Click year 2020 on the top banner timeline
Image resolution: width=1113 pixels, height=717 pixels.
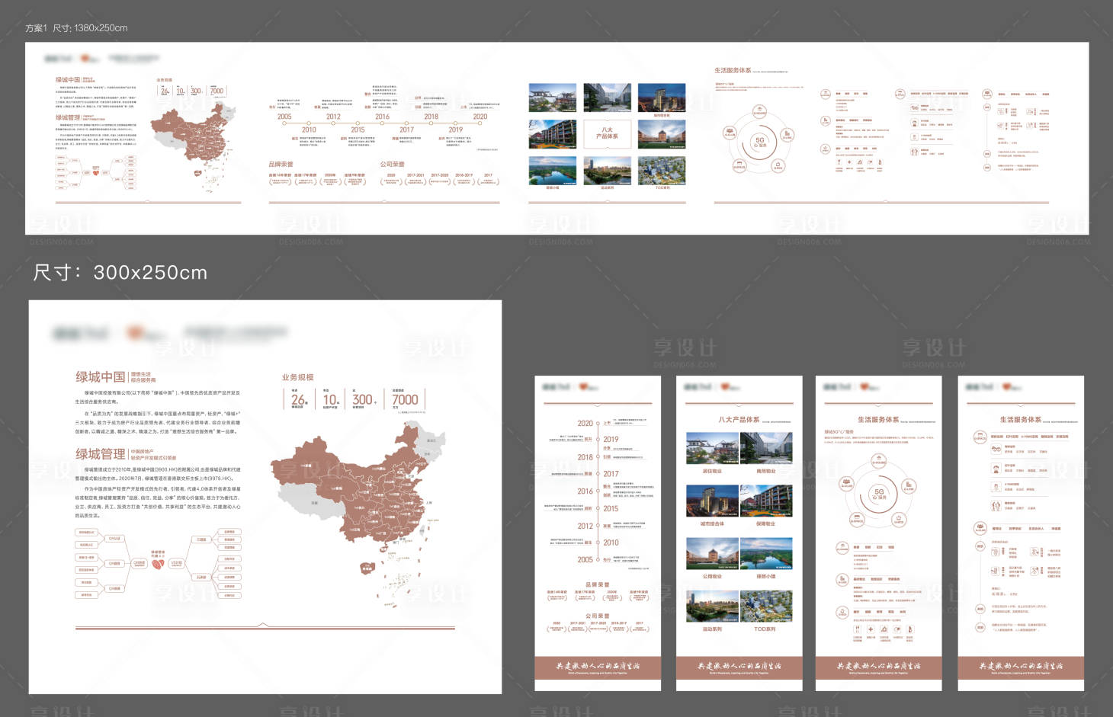480,117
